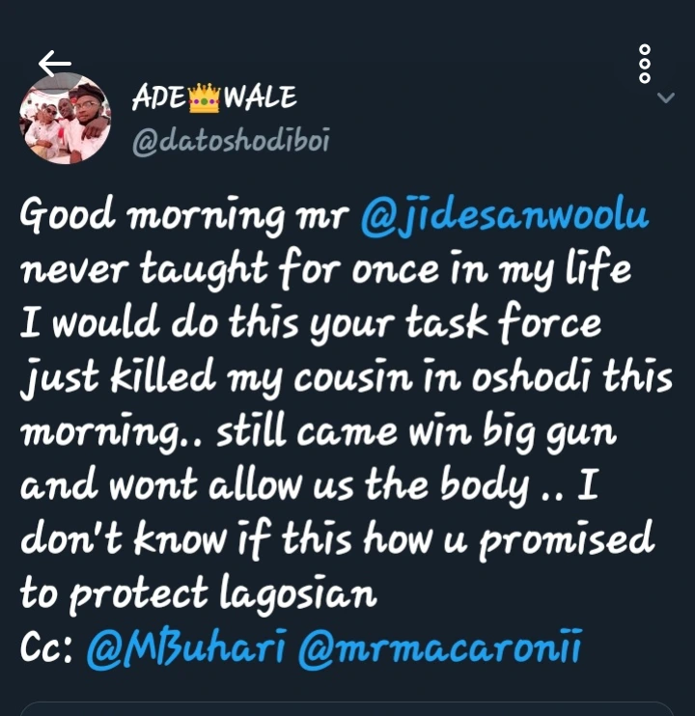Open the @jidesanwoolu mention
695x716 pixels.
(x=504, y=215)
